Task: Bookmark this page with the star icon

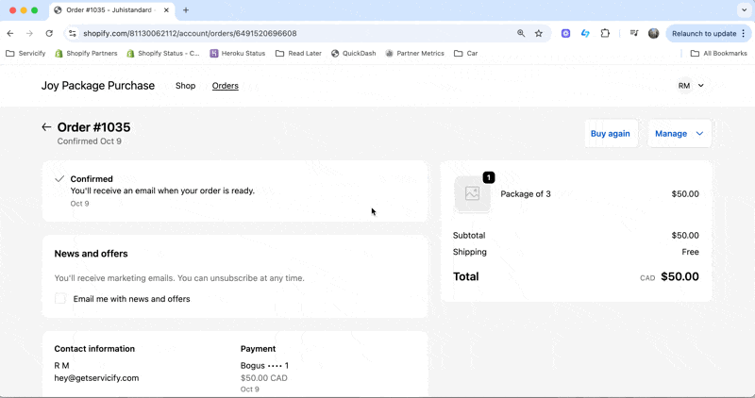Action: click(x=539, y=33)
